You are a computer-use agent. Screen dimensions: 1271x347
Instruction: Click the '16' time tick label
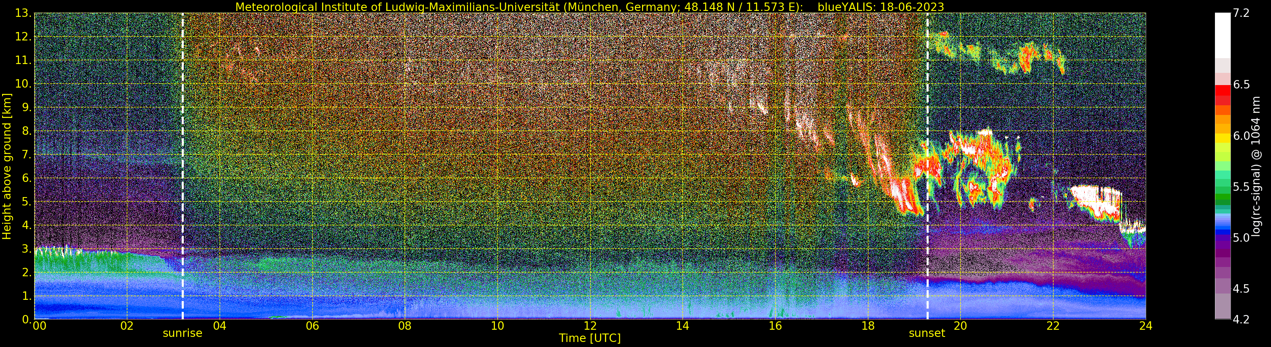[775, 326]
